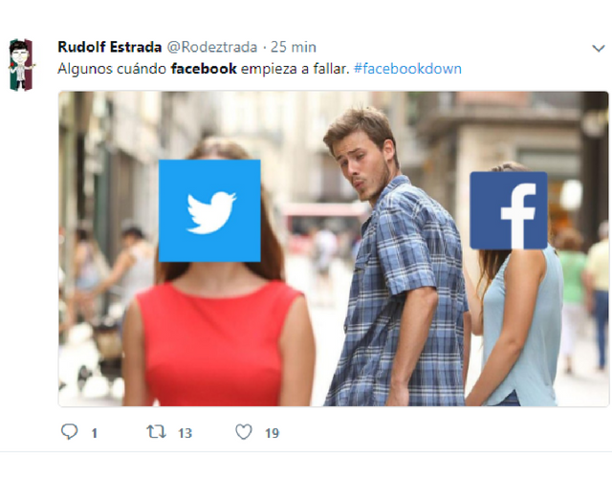Image resolution: width=612 pixels, height=478 pixels.
Task: Click the reply speech bubble icon
Action: point(70,432)
